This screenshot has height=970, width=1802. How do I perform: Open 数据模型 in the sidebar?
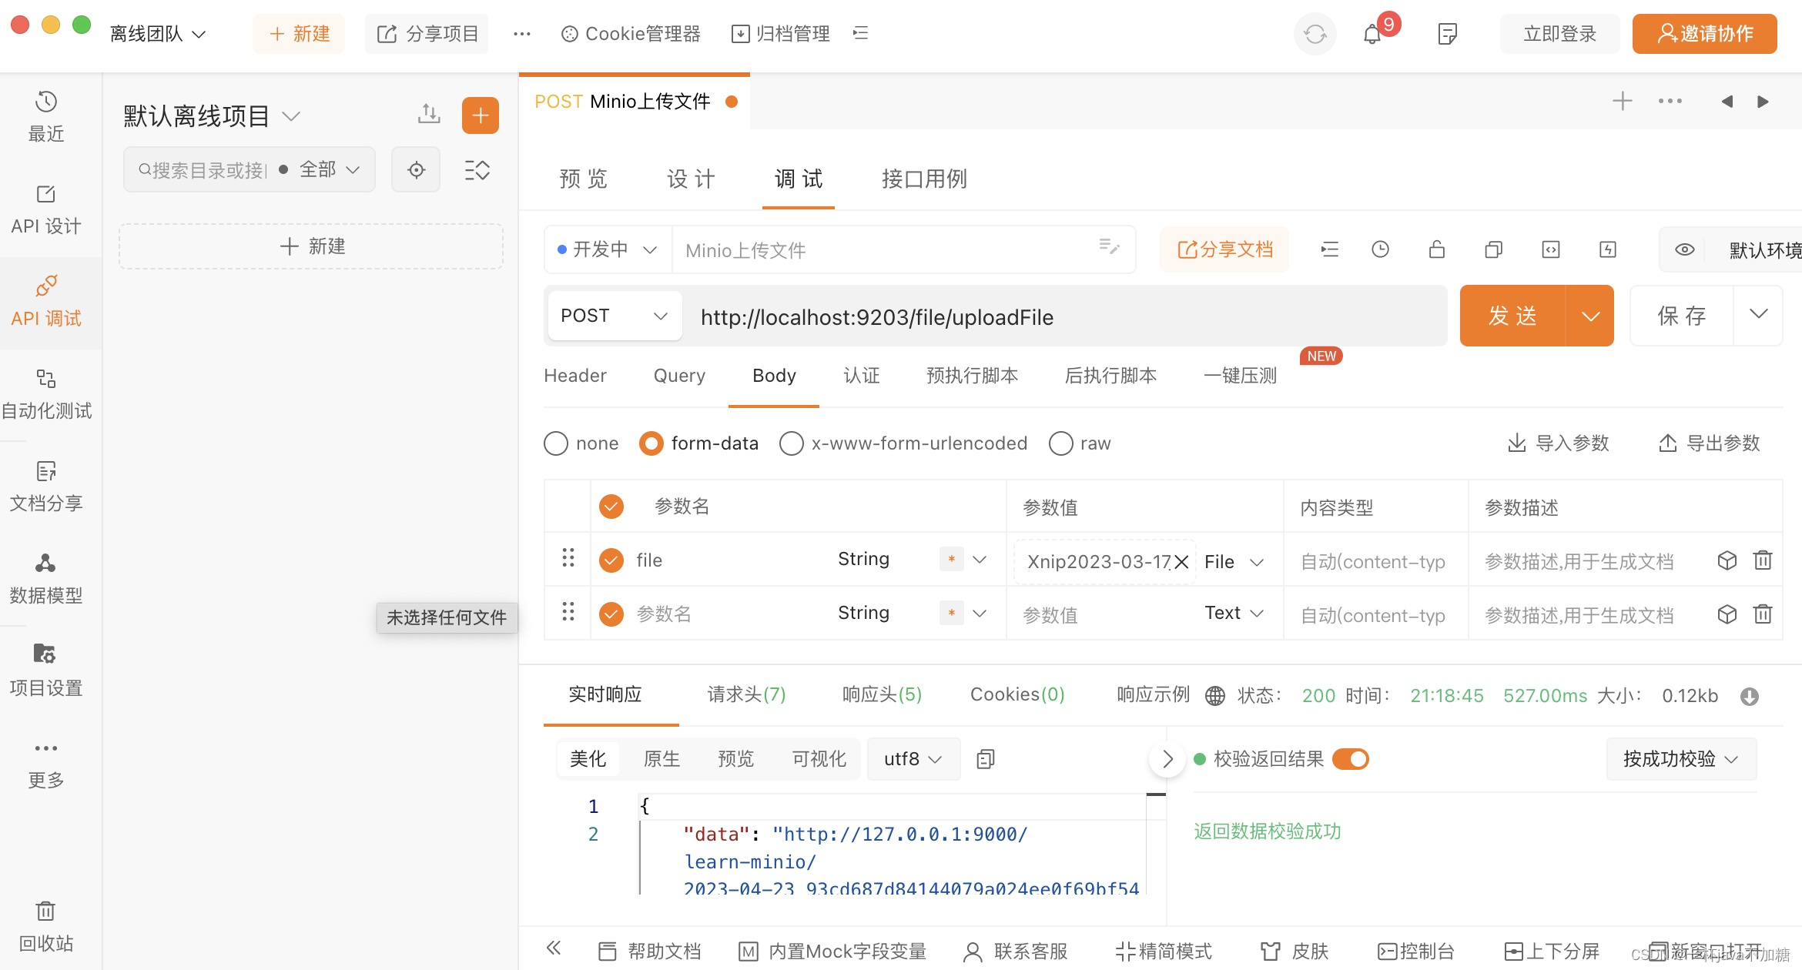[46, 579]
